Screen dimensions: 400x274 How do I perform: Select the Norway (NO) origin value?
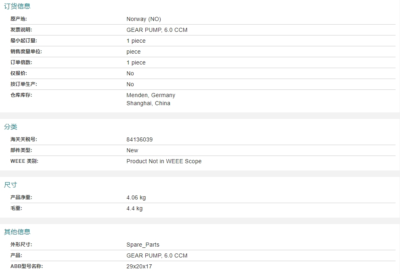pos(144,19)
